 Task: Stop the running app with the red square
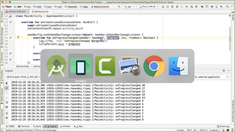point(196,7)
